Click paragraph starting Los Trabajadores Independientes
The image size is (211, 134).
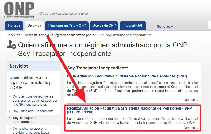pyautogui.click(x=132, y=121)
